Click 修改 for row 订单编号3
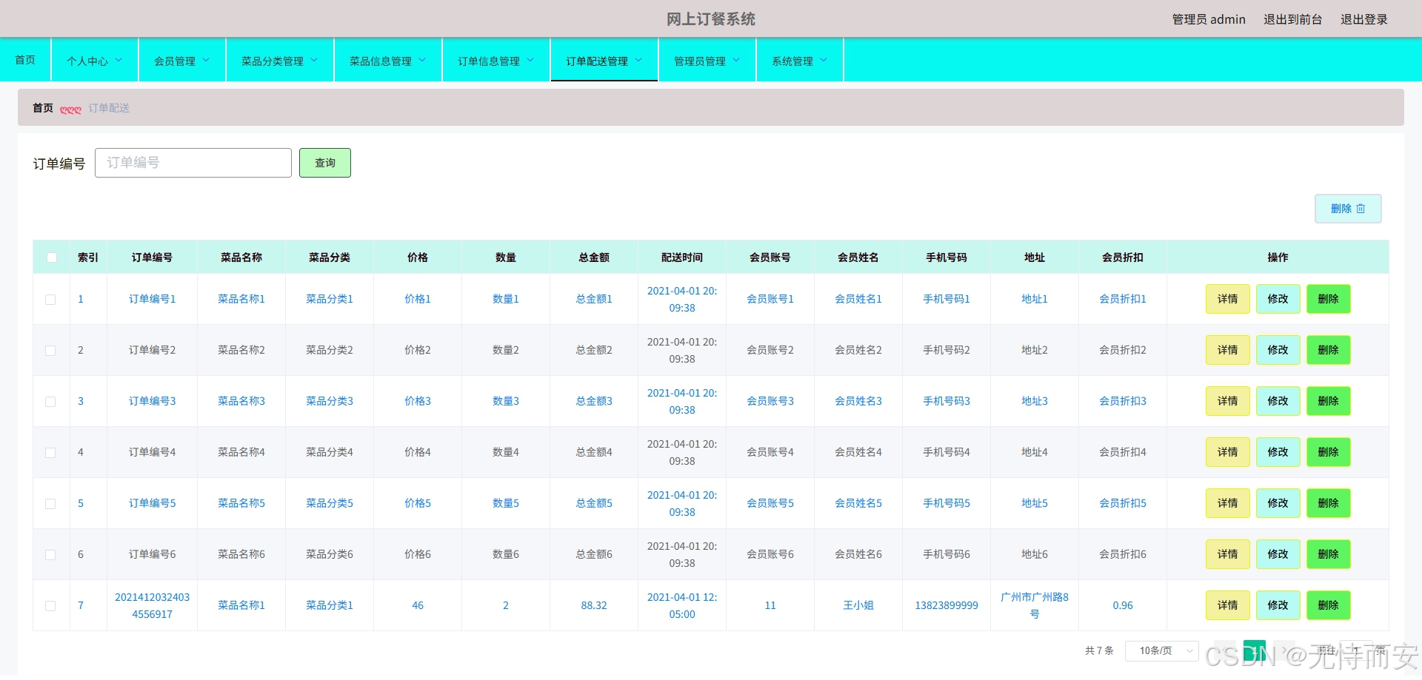The image size is (1422, 680). (1278, 401)
